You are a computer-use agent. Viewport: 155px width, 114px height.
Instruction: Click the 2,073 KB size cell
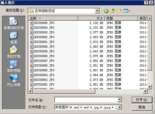96,80
